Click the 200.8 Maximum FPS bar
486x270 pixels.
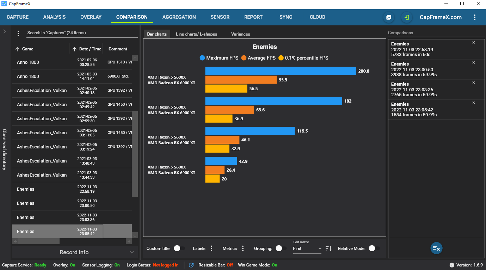point(281,71)
